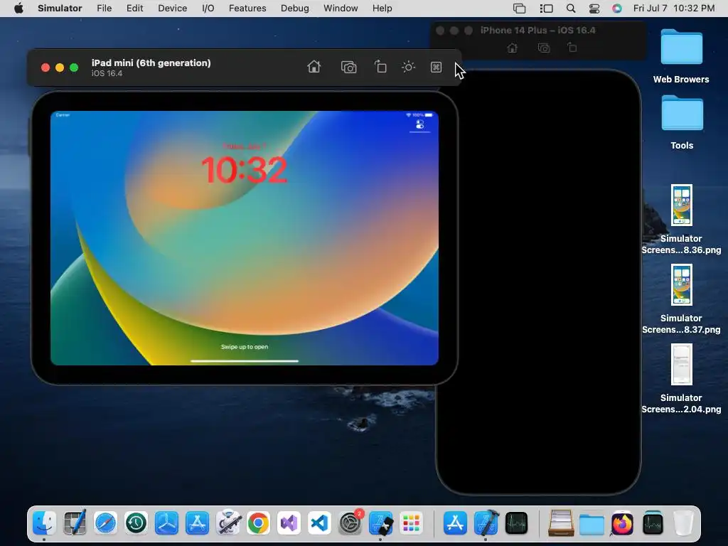The width and height of the screenshot is (728, 546).
Task: Launch Firefox from the Dock
Action: (x=622, y=523)
